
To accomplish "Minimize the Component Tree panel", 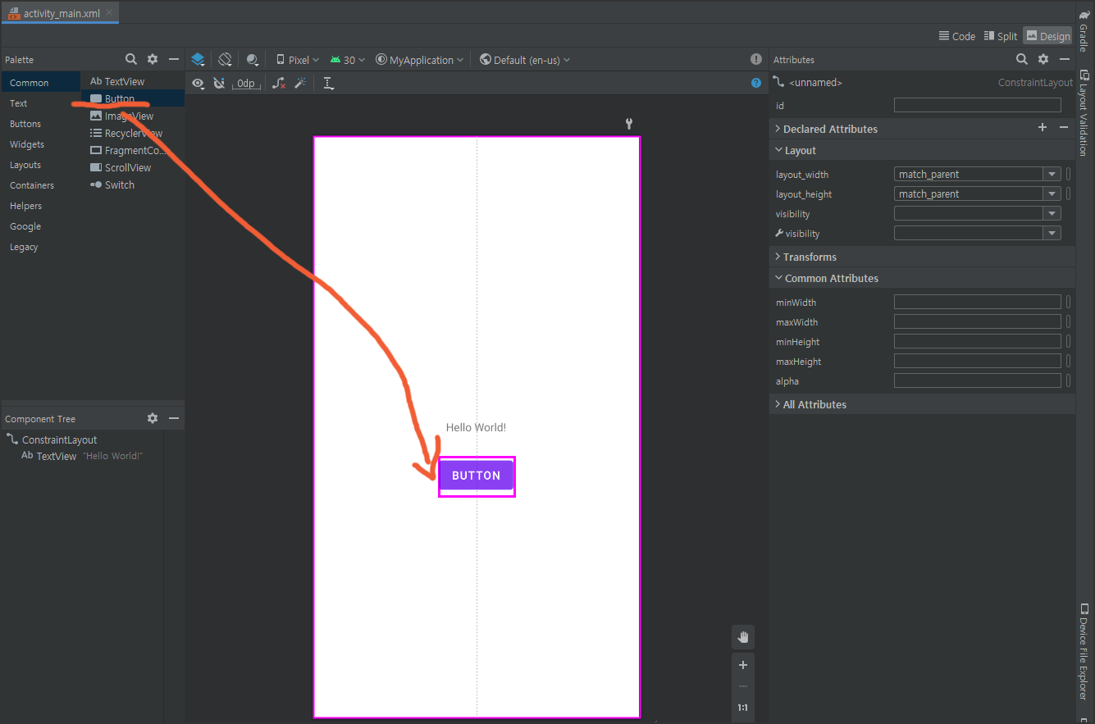I will tap(174, 418).
